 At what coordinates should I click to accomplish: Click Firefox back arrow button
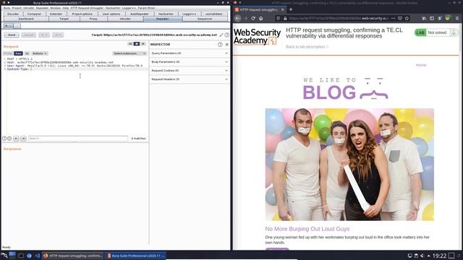point(238,18)
